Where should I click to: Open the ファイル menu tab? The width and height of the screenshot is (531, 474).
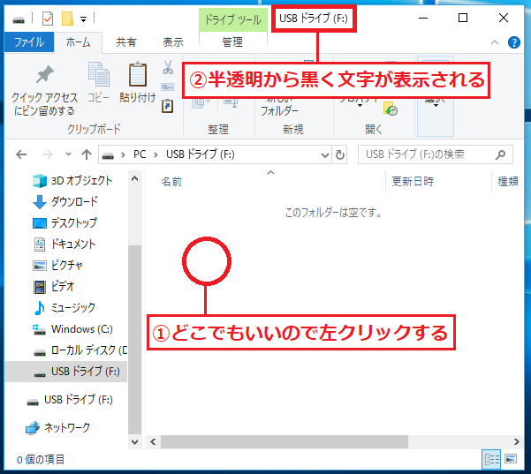coord(29,42)
